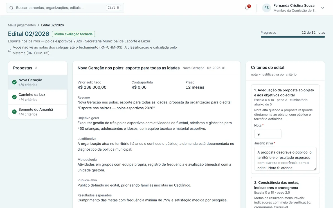This screenshot has height=208, width=333.
Task: Click the Resultados esperados label
Action: (x=95, y=195)
